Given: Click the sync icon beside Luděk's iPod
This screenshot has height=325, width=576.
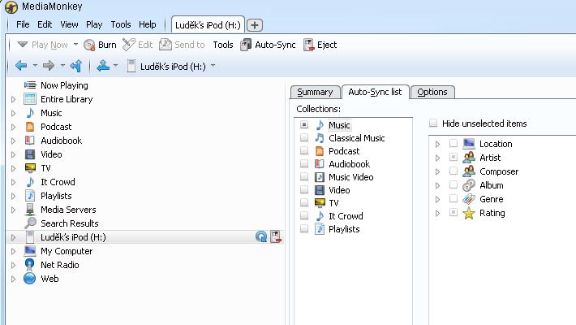Looking at the screenshot, I should [260, 237].
